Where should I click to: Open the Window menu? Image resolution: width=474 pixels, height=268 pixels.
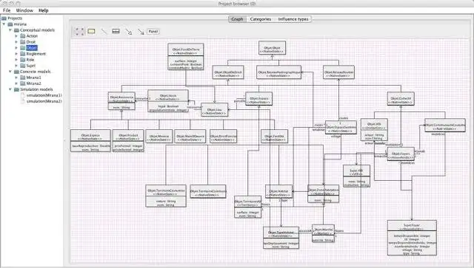[24, 10]
